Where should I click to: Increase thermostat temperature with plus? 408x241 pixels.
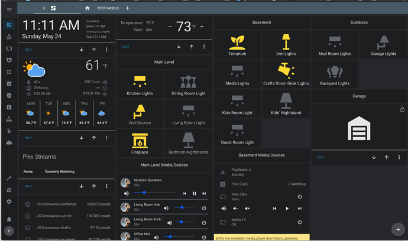[x=202, y=27]
